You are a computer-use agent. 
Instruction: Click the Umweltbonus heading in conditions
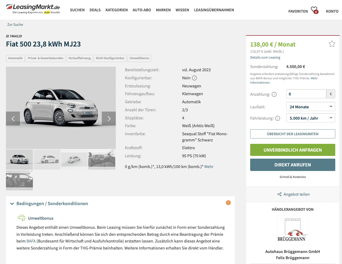[41, 218]
